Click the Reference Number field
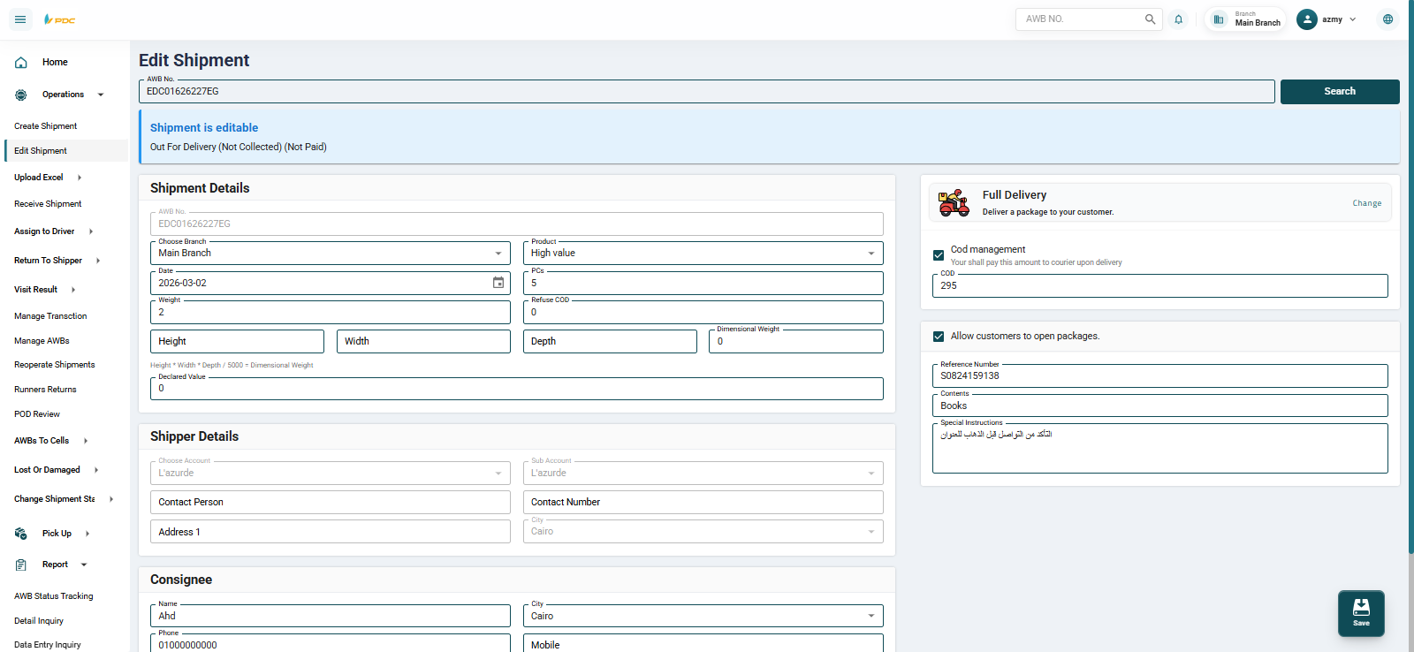Screen dimensions: 1414x652 tap(1160, 375)
